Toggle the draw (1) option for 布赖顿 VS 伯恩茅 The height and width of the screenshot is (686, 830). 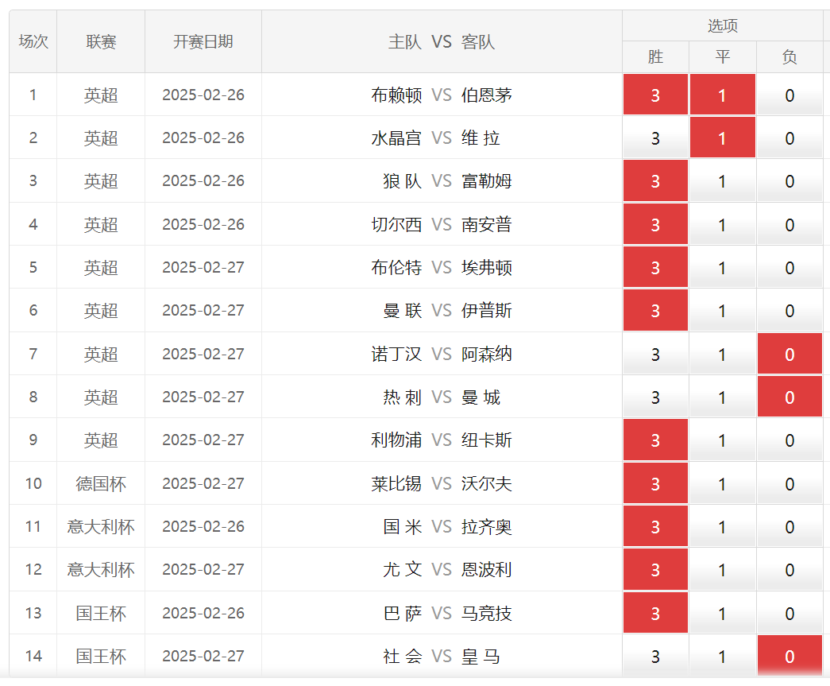723,95
